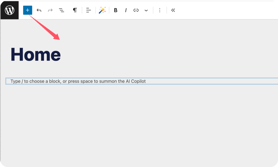Screen dimensions: 278x167
Task: Click the paragraph block type icon
Action: click(75, 10)
